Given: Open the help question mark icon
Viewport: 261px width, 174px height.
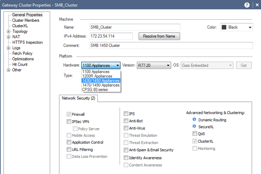Looking at the screenshot, I should [x=247, y=5].
